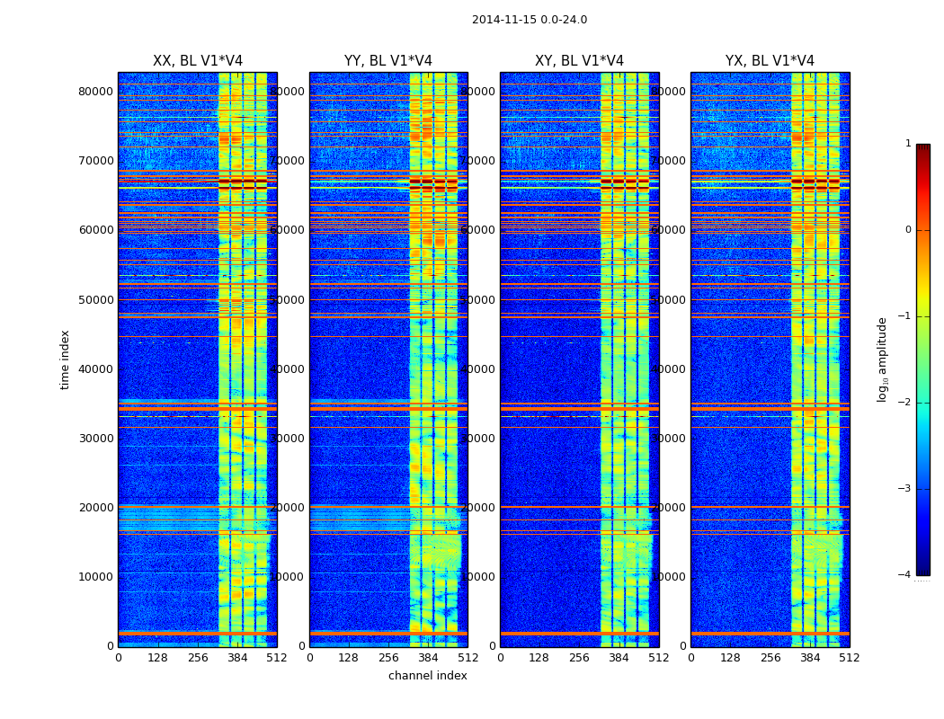944x719 pixels.
Task: Click the XY, BL V1*V4 subplot title
Action: (579, 61)
